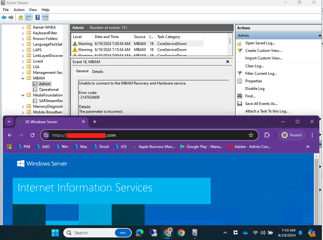Sort events by Date and Time column
Screen dimensions: 323x240
click(112, 37)
